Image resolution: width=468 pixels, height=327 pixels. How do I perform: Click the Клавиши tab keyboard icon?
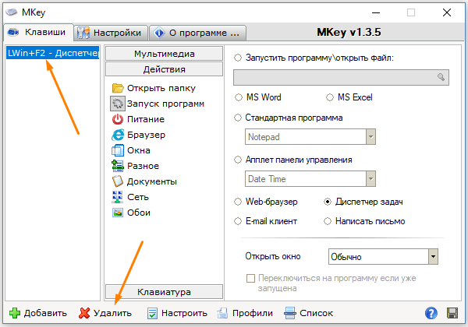click(x=13, y=32)
